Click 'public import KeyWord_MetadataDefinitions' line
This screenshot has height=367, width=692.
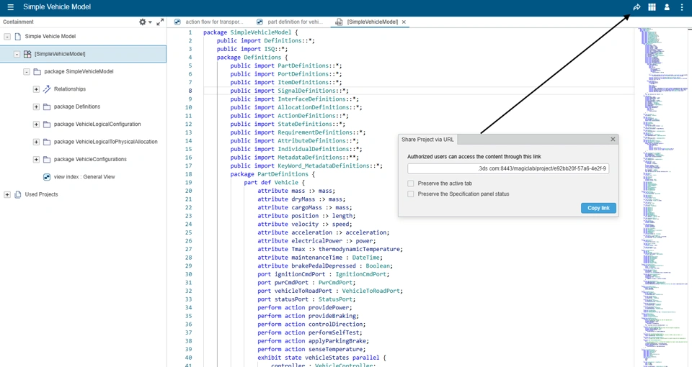306,166
